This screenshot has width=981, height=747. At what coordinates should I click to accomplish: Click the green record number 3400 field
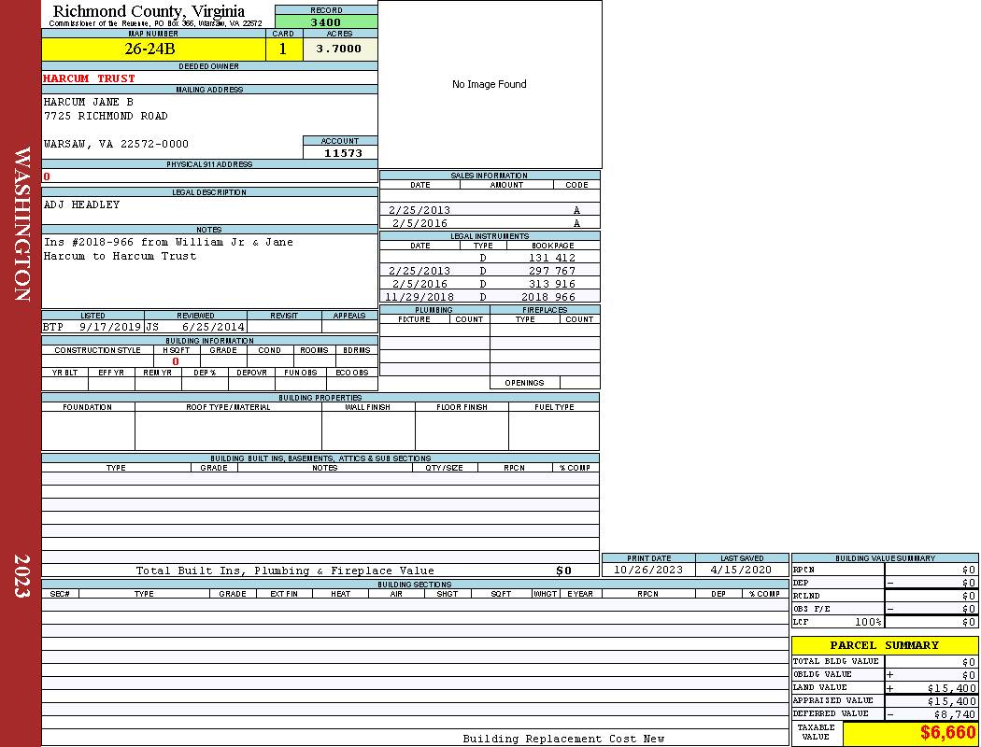(326, 22)
